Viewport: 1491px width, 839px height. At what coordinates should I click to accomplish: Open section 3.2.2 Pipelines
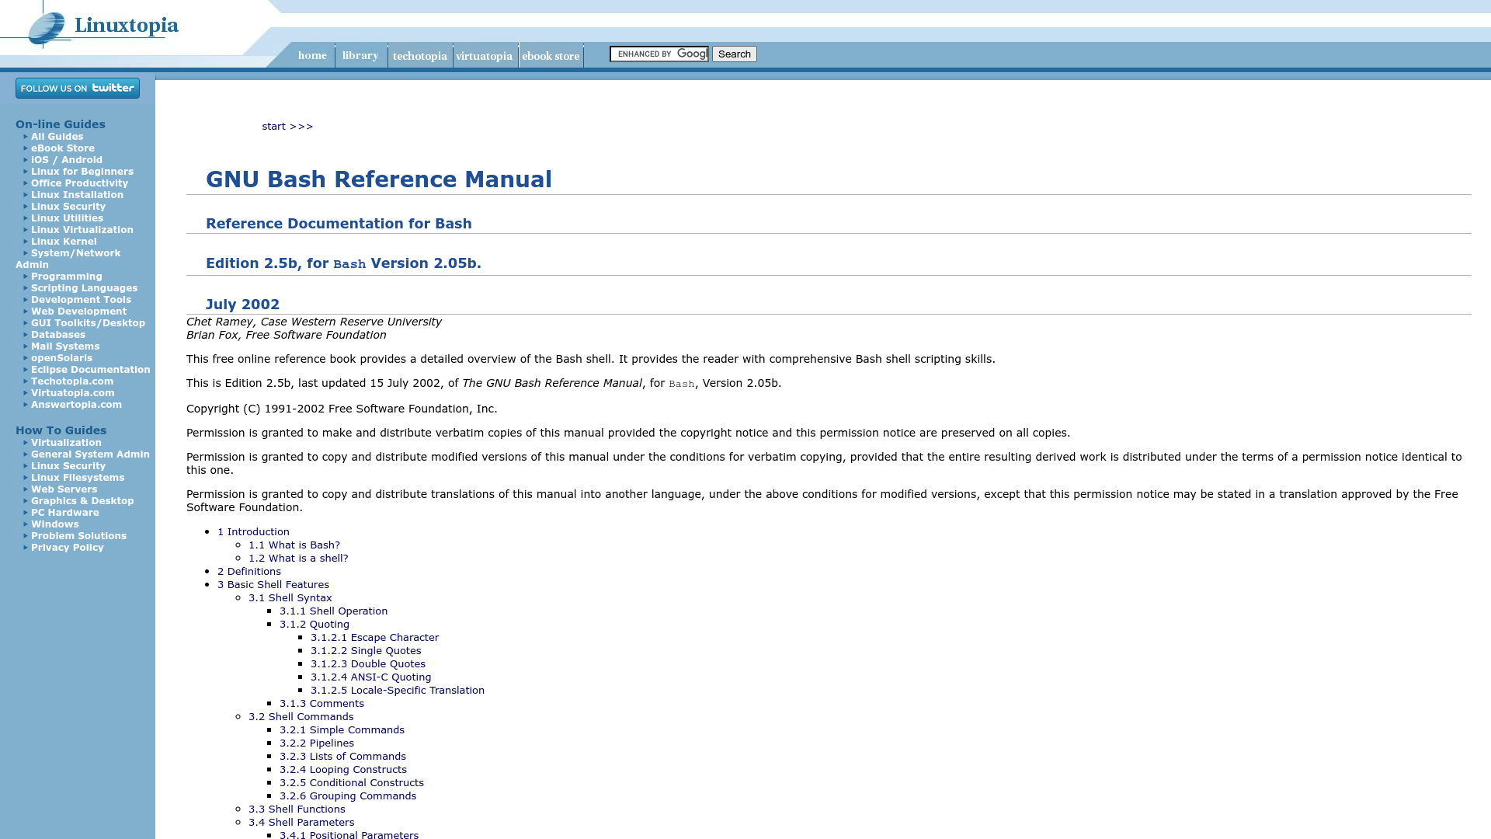pos(316,743)
